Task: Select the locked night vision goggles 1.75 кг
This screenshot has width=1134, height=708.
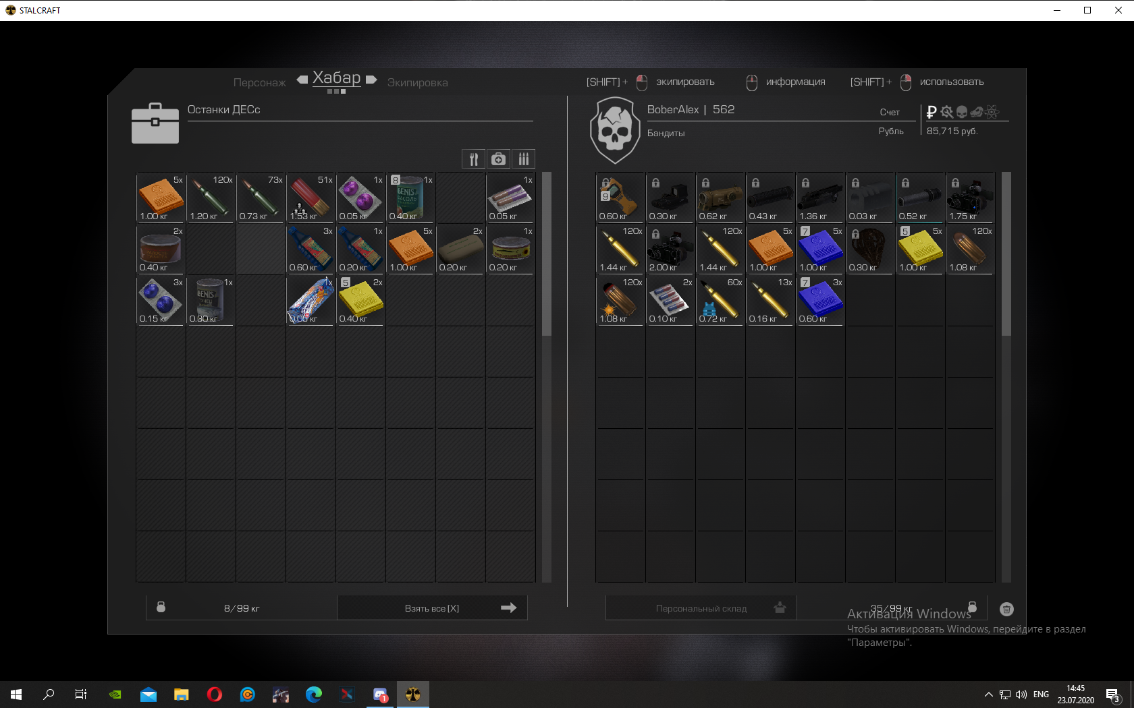Action: (x=970, y=198)
